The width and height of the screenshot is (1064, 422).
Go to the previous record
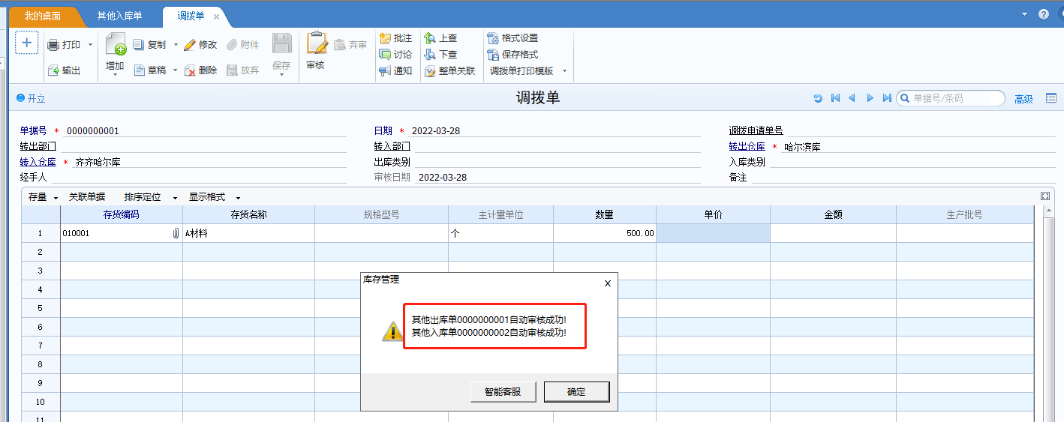tap(852, 98)
